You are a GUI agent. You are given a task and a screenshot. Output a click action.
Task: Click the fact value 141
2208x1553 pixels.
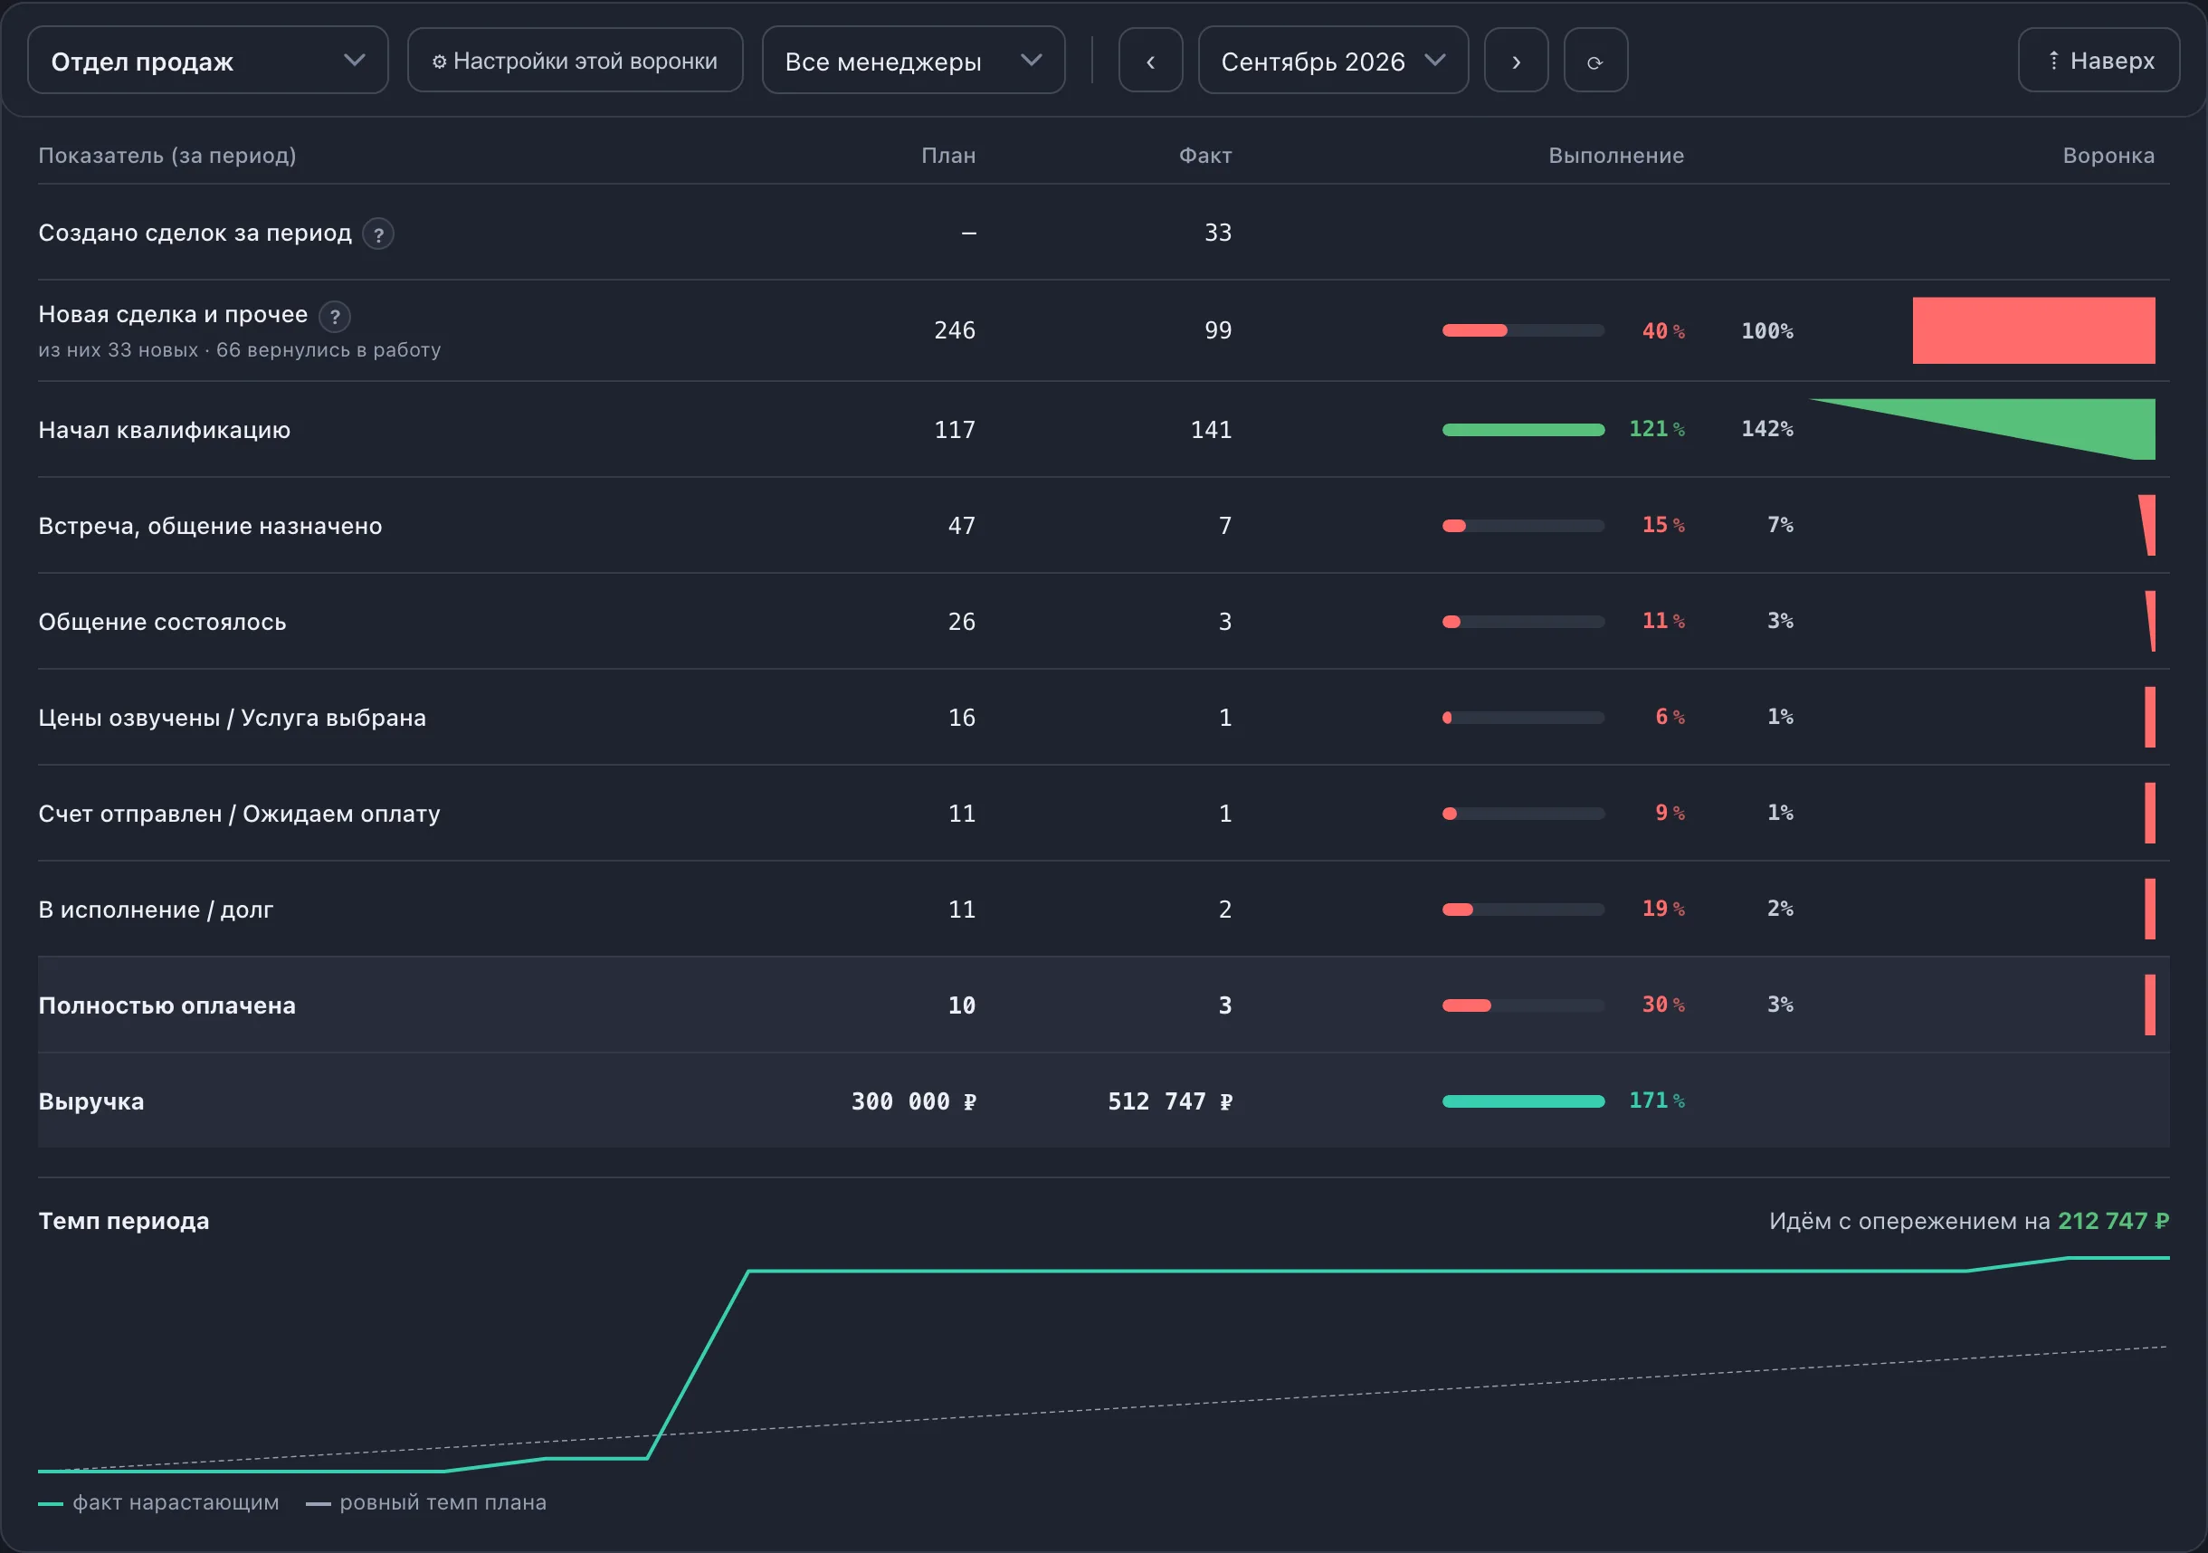click(1212, 430)
